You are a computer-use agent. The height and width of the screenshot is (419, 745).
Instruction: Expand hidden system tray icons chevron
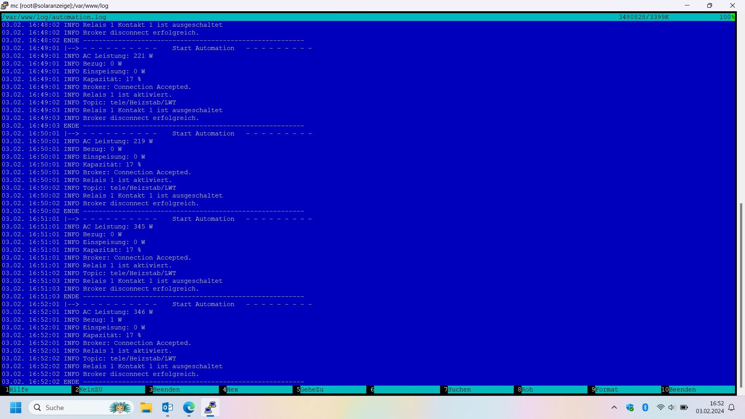pyautogui.click(x=614, y=407)
